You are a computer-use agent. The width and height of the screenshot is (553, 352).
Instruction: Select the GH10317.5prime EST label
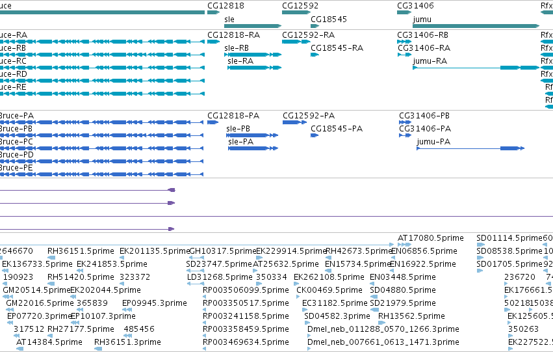tap(223, 251)
